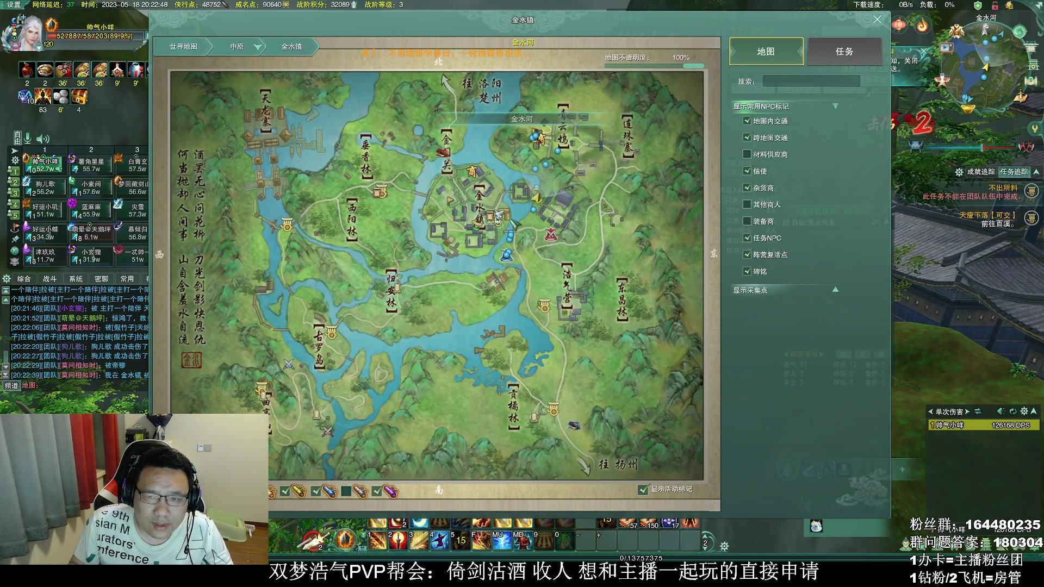Open action bar settings gear
Viewport: 1044px width, 587px height.
point(724,546)
